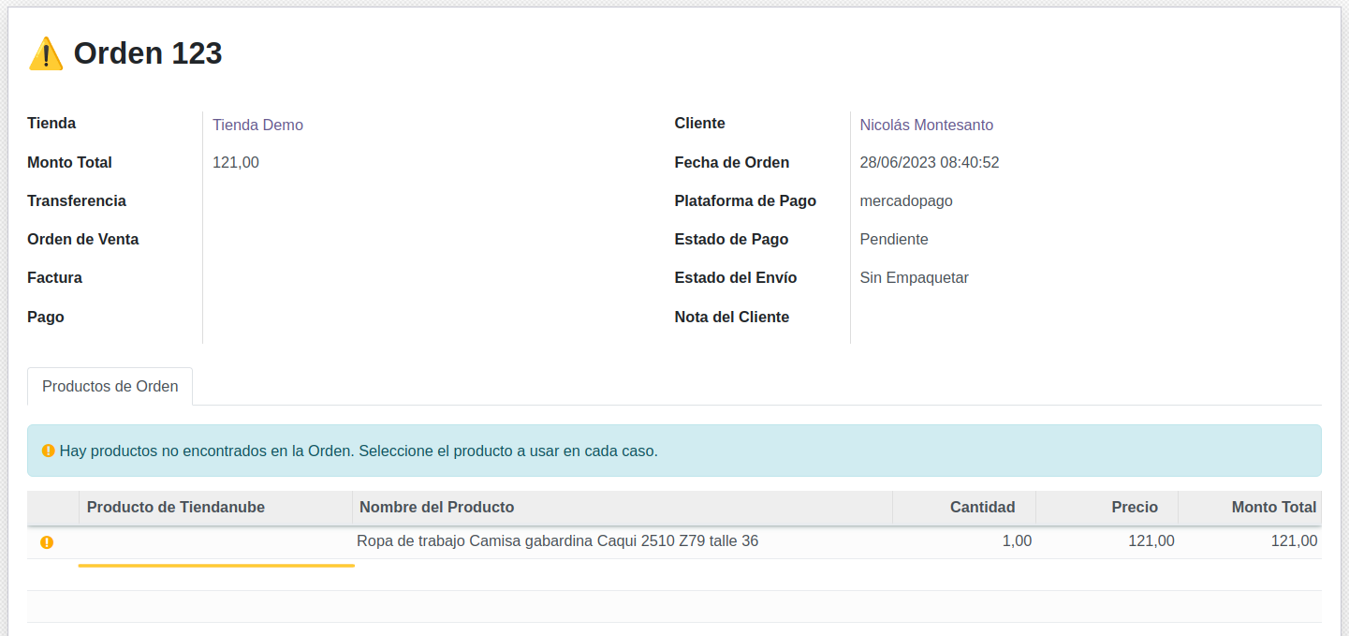Click the Monto Total table column header

click(x=1273, y=507)
